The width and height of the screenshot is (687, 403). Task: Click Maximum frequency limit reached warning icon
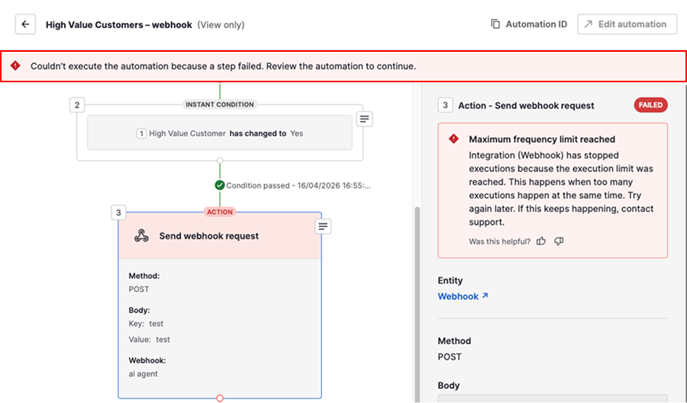tap(453, 139)
